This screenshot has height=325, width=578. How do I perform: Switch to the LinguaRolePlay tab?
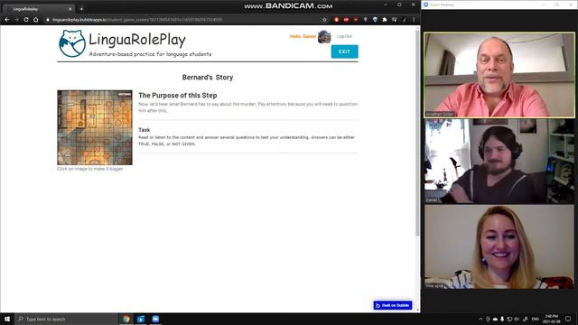click(39, 9)
